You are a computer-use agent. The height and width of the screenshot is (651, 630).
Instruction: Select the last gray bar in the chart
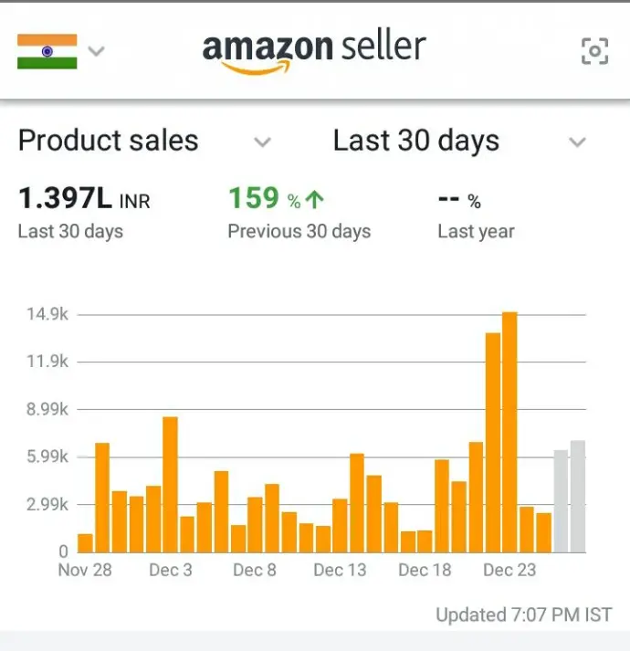[577, 496]
